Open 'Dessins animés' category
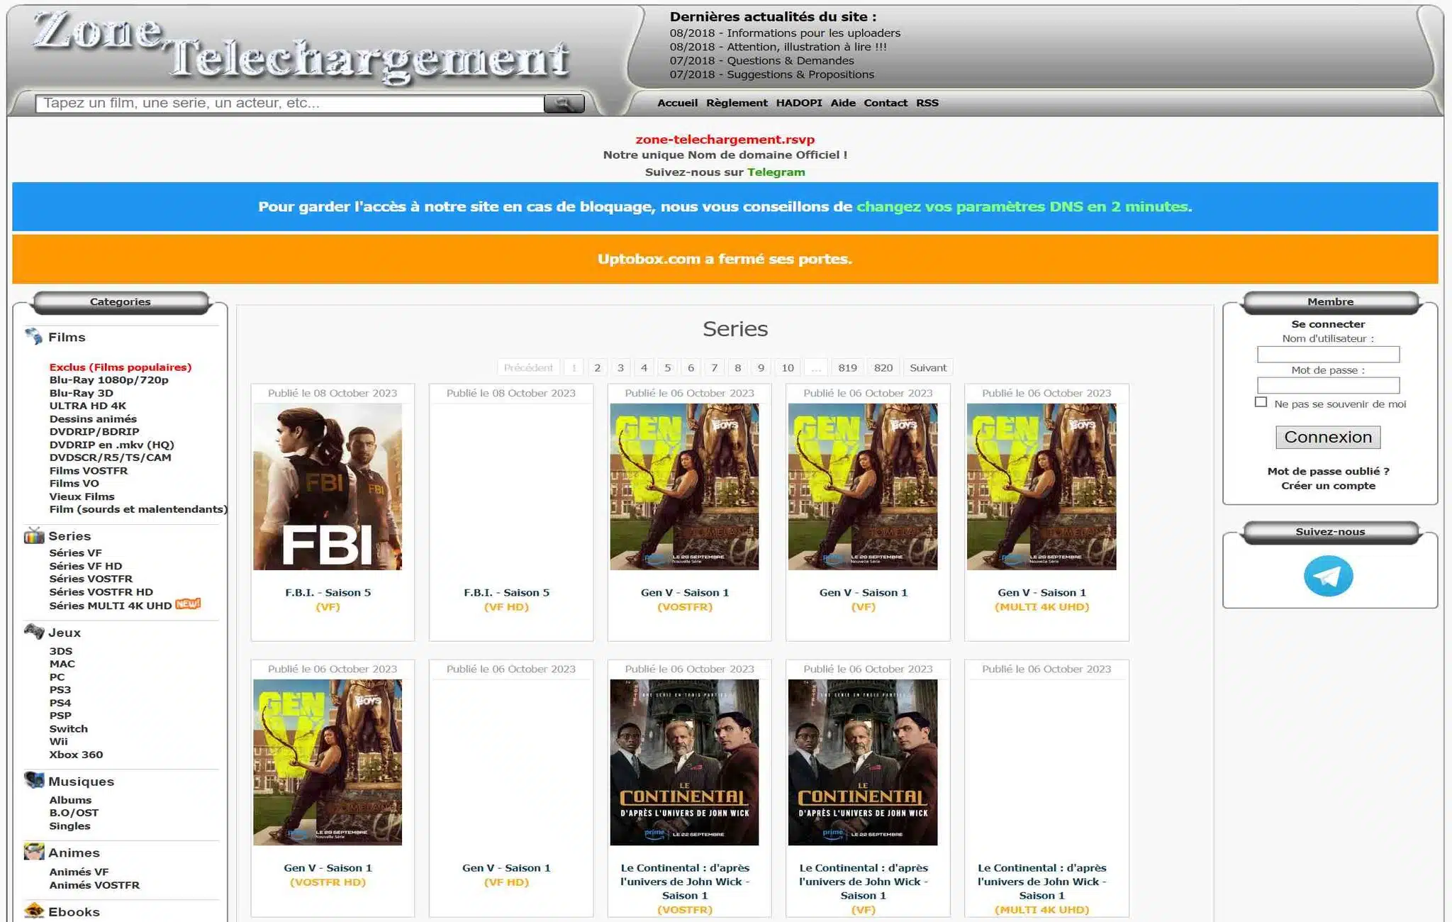 coord(93,419)
